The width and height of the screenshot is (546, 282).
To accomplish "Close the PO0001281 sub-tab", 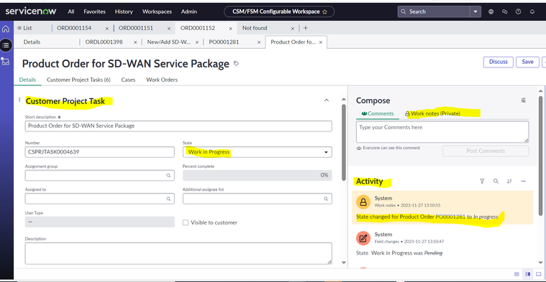I will [259, 42].
